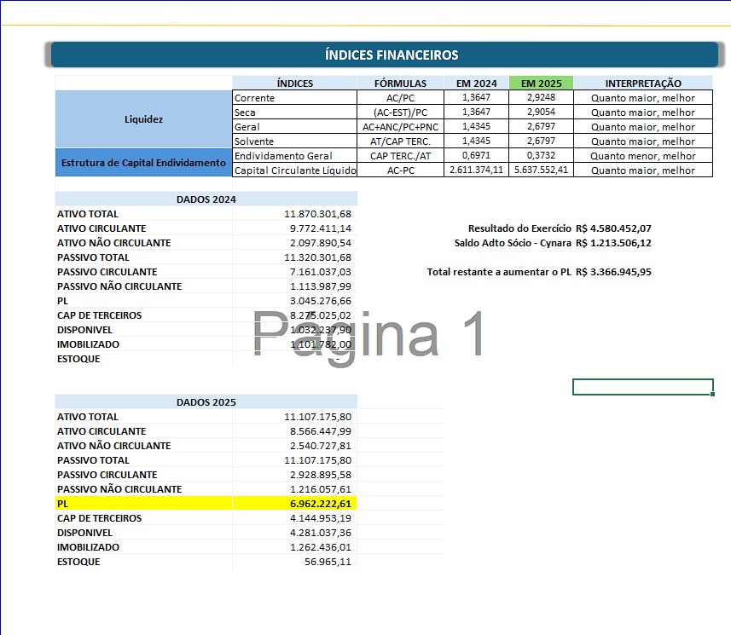Select the Quanto menor, melhor interpretation cell

click(x=642, y=156)
